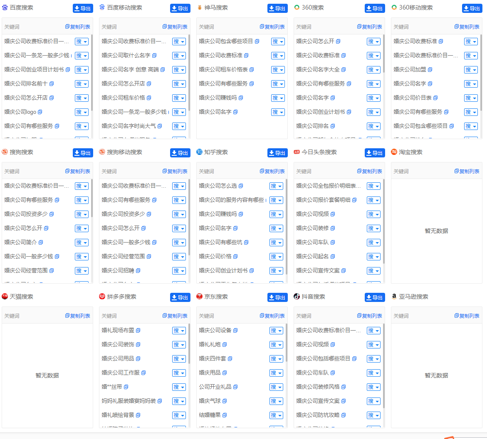Click 复制列表 in the 百度移动搜索 panel
Screen dimensions: 487x439
[175, 27]
